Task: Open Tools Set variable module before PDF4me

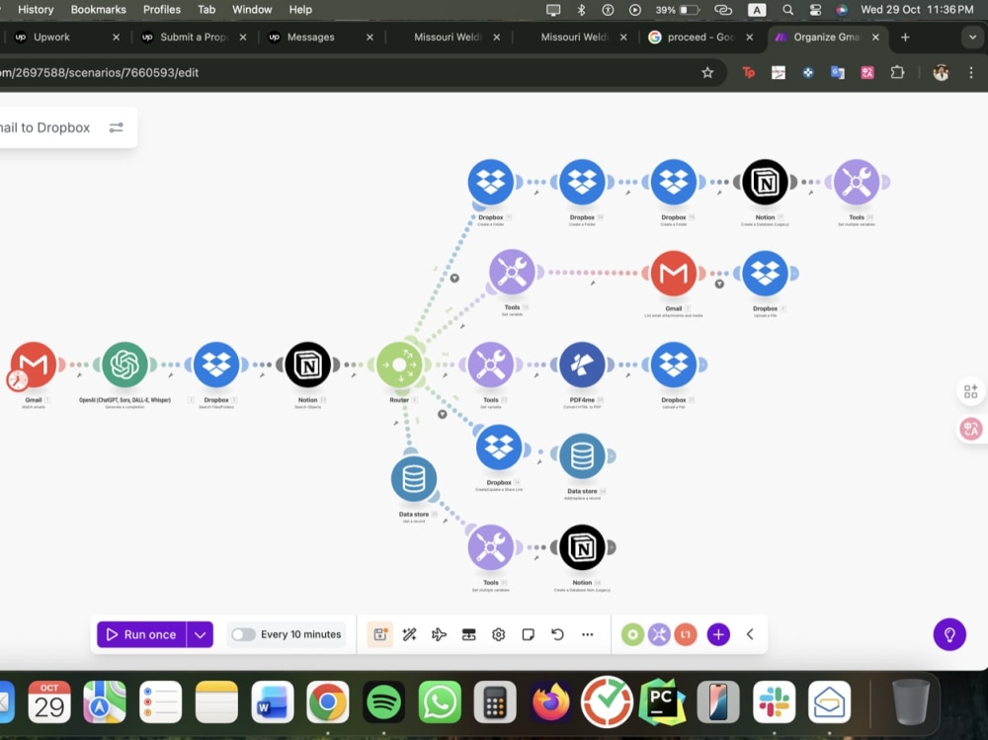Action: pos(490,365)
